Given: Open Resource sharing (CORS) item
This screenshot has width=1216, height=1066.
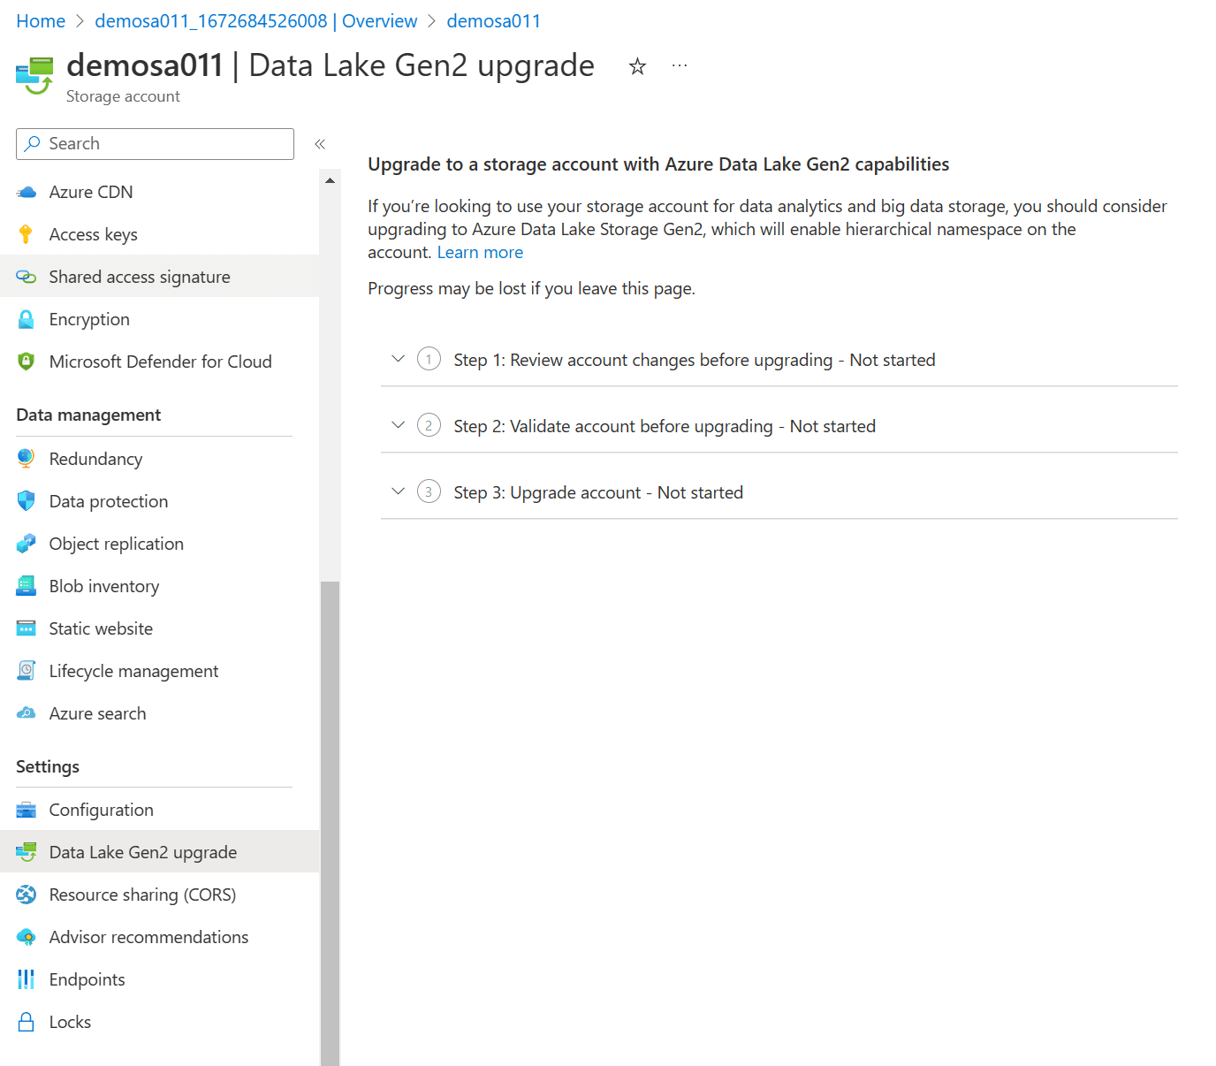Looking at the screenshot, I should (159, 895).
